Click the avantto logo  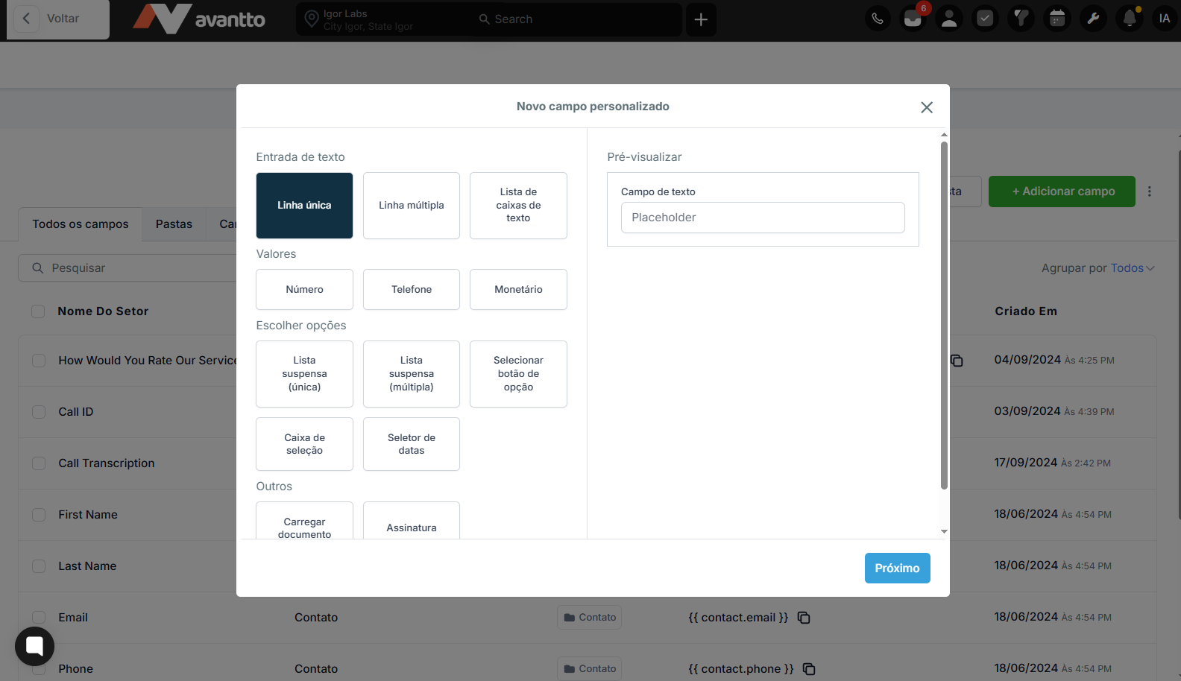[x=199, y=19]
